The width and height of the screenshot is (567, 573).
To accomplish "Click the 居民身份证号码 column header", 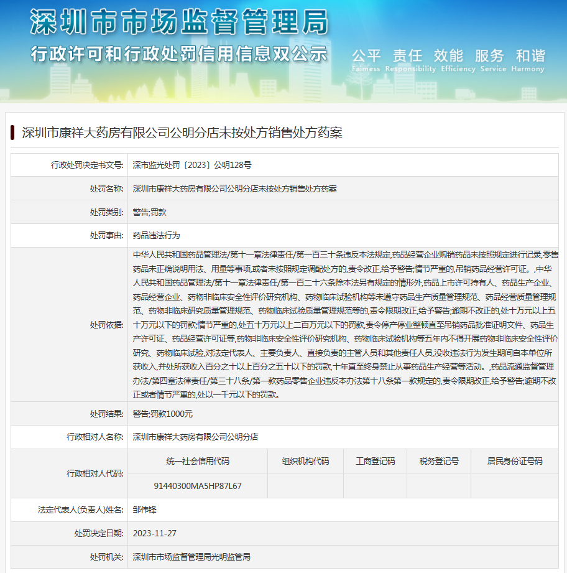I will (515, 461).
